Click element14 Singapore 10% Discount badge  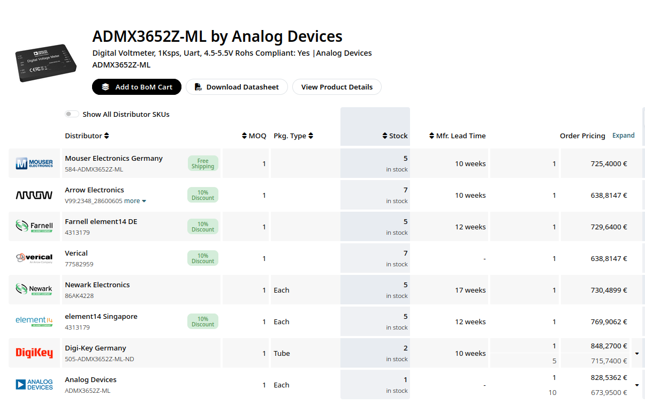tap(203, 322)
